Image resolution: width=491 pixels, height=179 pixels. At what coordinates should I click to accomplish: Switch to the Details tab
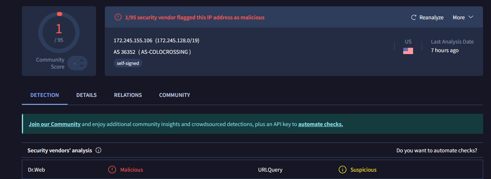pos(87,95)
